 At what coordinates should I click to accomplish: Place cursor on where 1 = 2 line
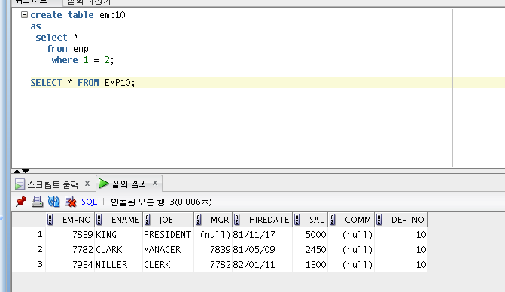pyautogui.click(x=83, y=60)
